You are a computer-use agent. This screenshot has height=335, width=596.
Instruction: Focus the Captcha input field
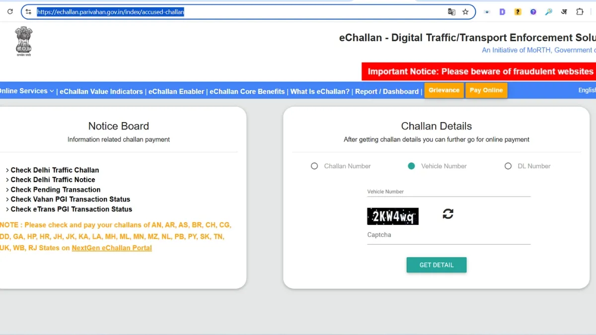[x=449, y=235]
